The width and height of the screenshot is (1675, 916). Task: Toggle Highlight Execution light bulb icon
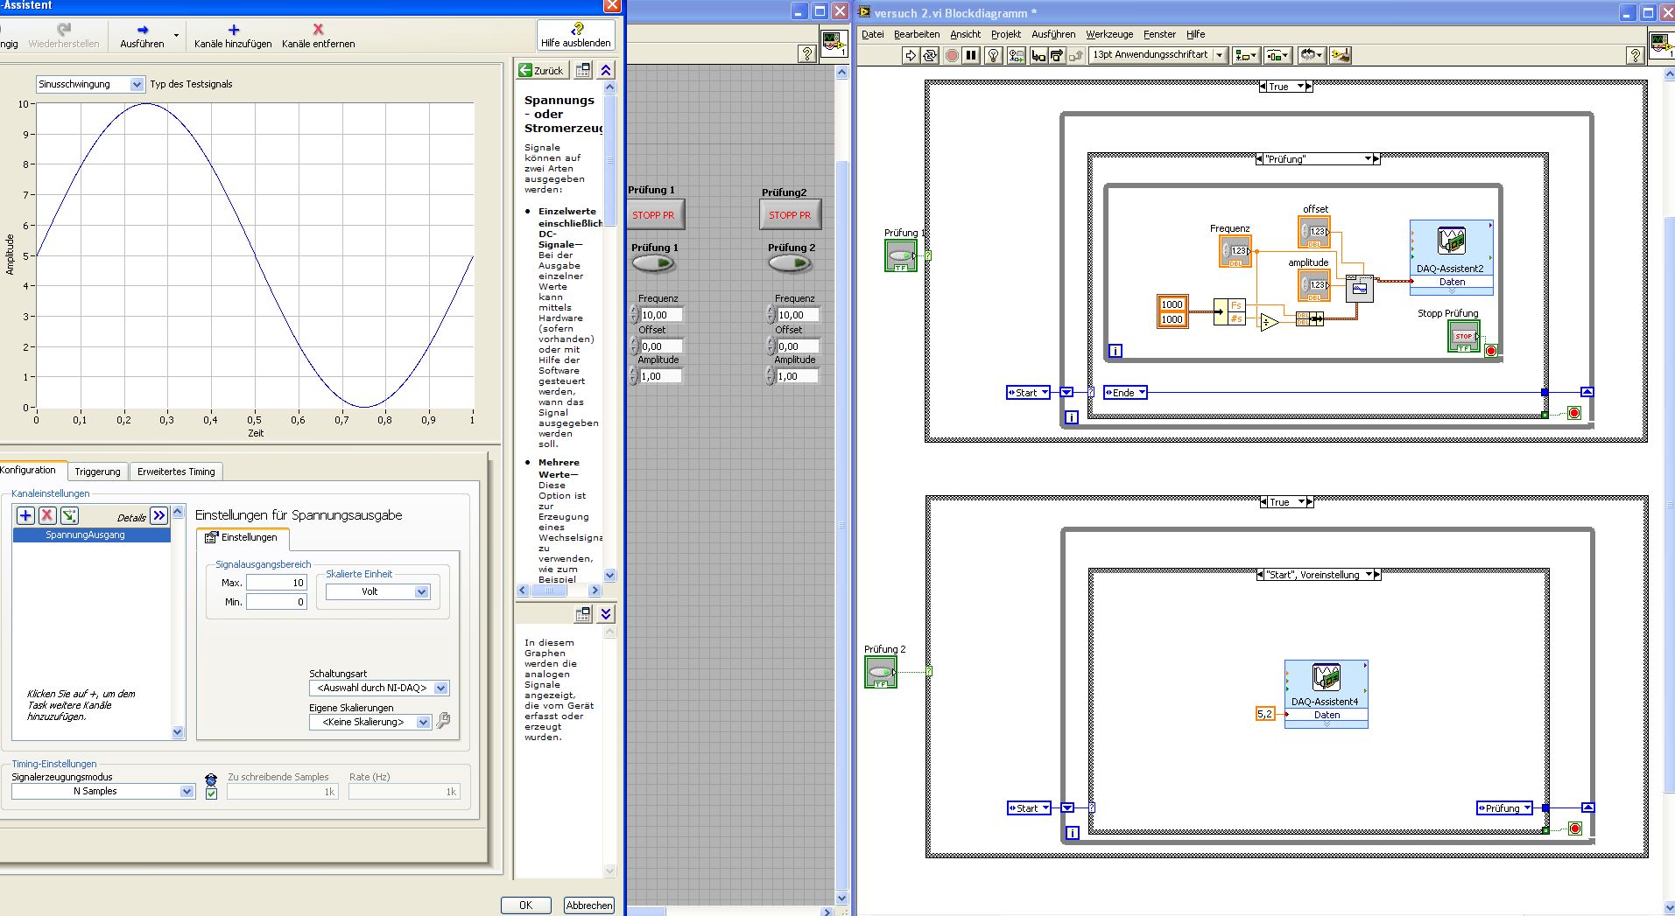(x=994, y=55)
